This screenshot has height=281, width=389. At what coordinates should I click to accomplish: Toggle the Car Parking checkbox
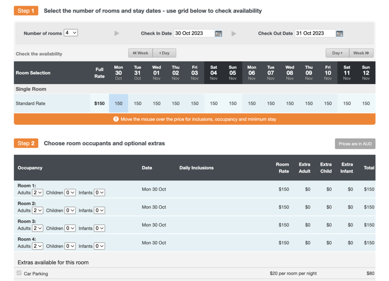coord(19,273)
